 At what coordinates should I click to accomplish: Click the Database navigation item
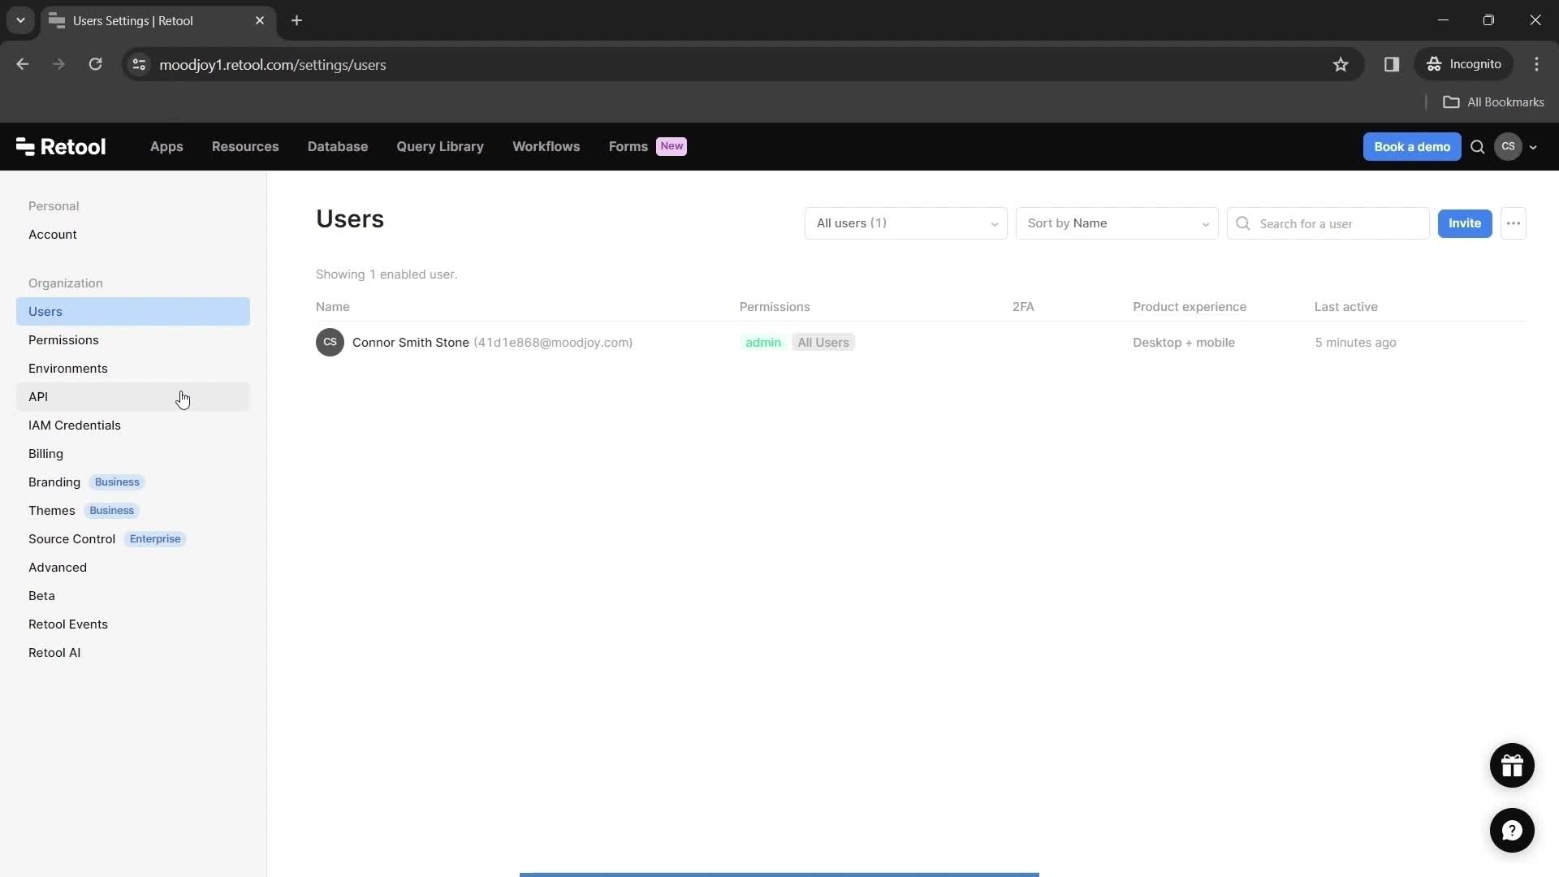tap(337, 145)
